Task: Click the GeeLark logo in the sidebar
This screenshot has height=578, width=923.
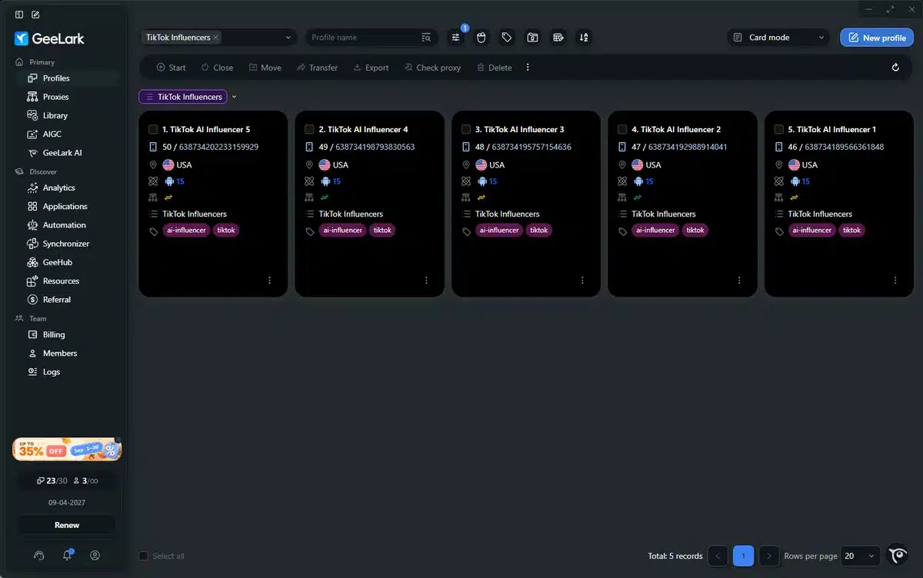Action: pyautogui.click(x=49, y=38)
